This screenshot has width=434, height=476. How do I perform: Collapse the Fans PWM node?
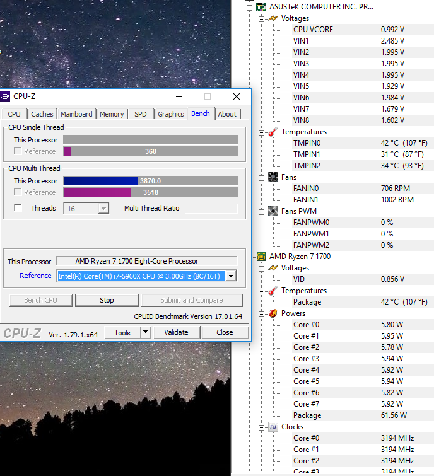(x=261, y=212)
